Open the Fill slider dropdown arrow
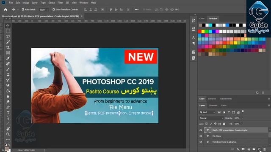The width and height of the screenshot is (271, 152). (x=242, y=124)
